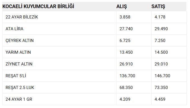Click the REŞAT 2.5 LUK row label
The image size is (190, 108).
pyautogui.click(x=20, y=88)
